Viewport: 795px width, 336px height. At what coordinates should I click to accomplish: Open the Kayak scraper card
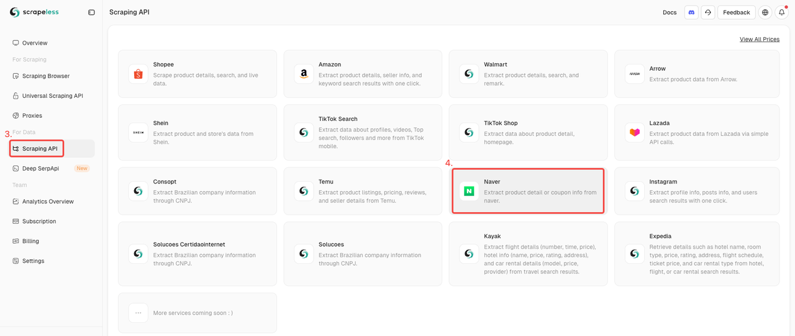coord(529,254)
